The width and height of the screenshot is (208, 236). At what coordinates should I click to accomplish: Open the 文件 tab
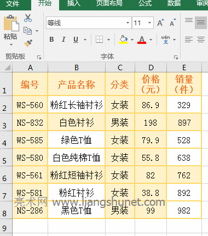click(x=12, y=4)
